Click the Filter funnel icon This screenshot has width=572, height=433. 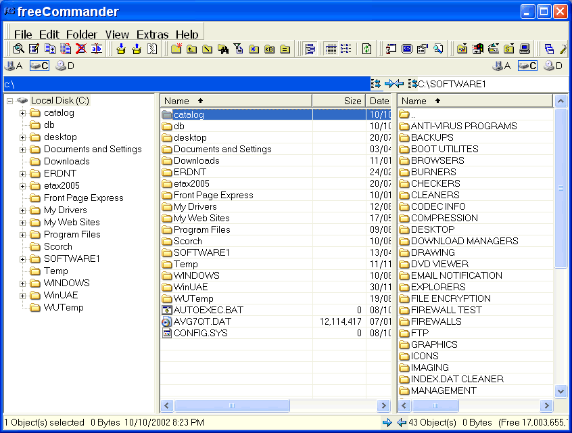pos(239,49)
